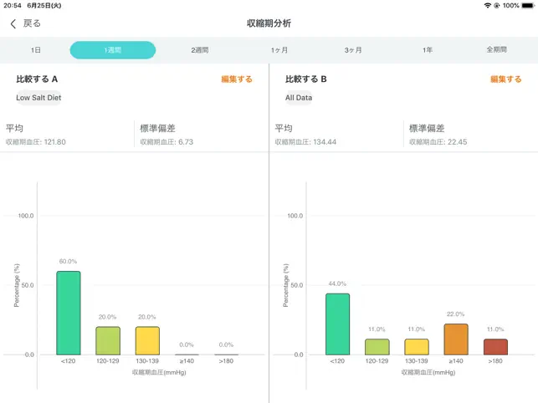The height and width of the screenshot is (403, 538).
Task: Click the 比較する A heading
Action: 37,79
